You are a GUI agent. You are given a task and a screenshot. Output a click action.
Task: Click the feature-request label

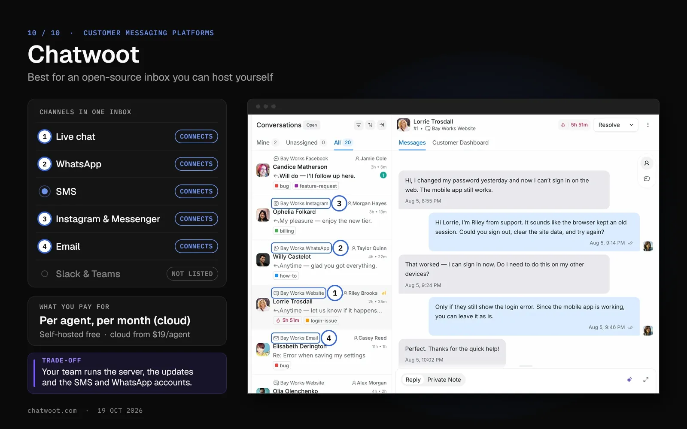pos(316,186)
